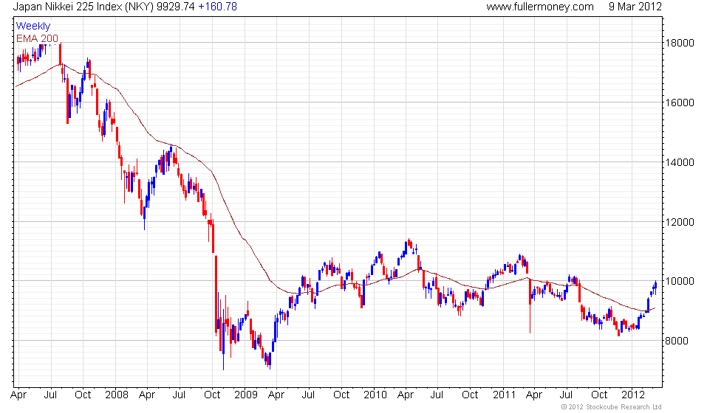Viewport: 724px width, 413px height.
Task: Click the change value +160.78
Action: pyautogui.click(x=217, y=7)
